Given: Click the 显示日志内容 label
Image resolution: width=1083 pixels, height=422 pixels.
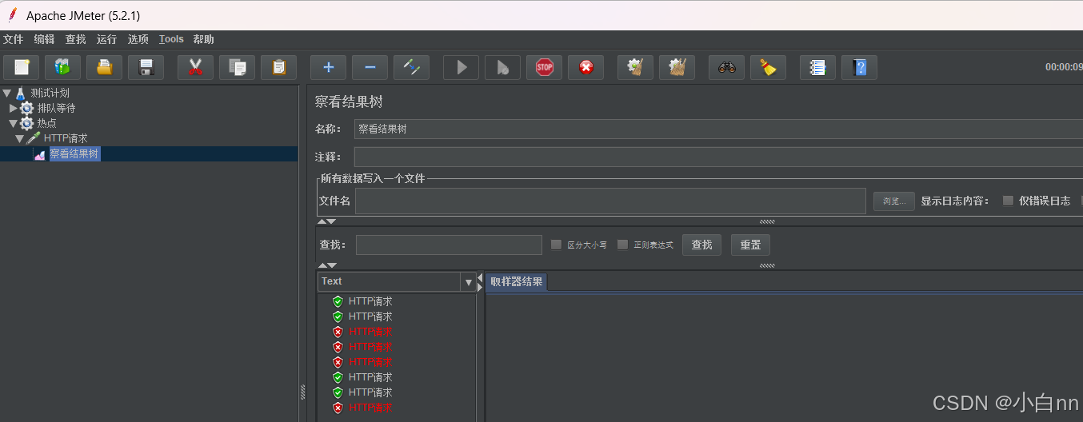Looking at the screenshot, I should pyautogui.click(x=955, y=201).
